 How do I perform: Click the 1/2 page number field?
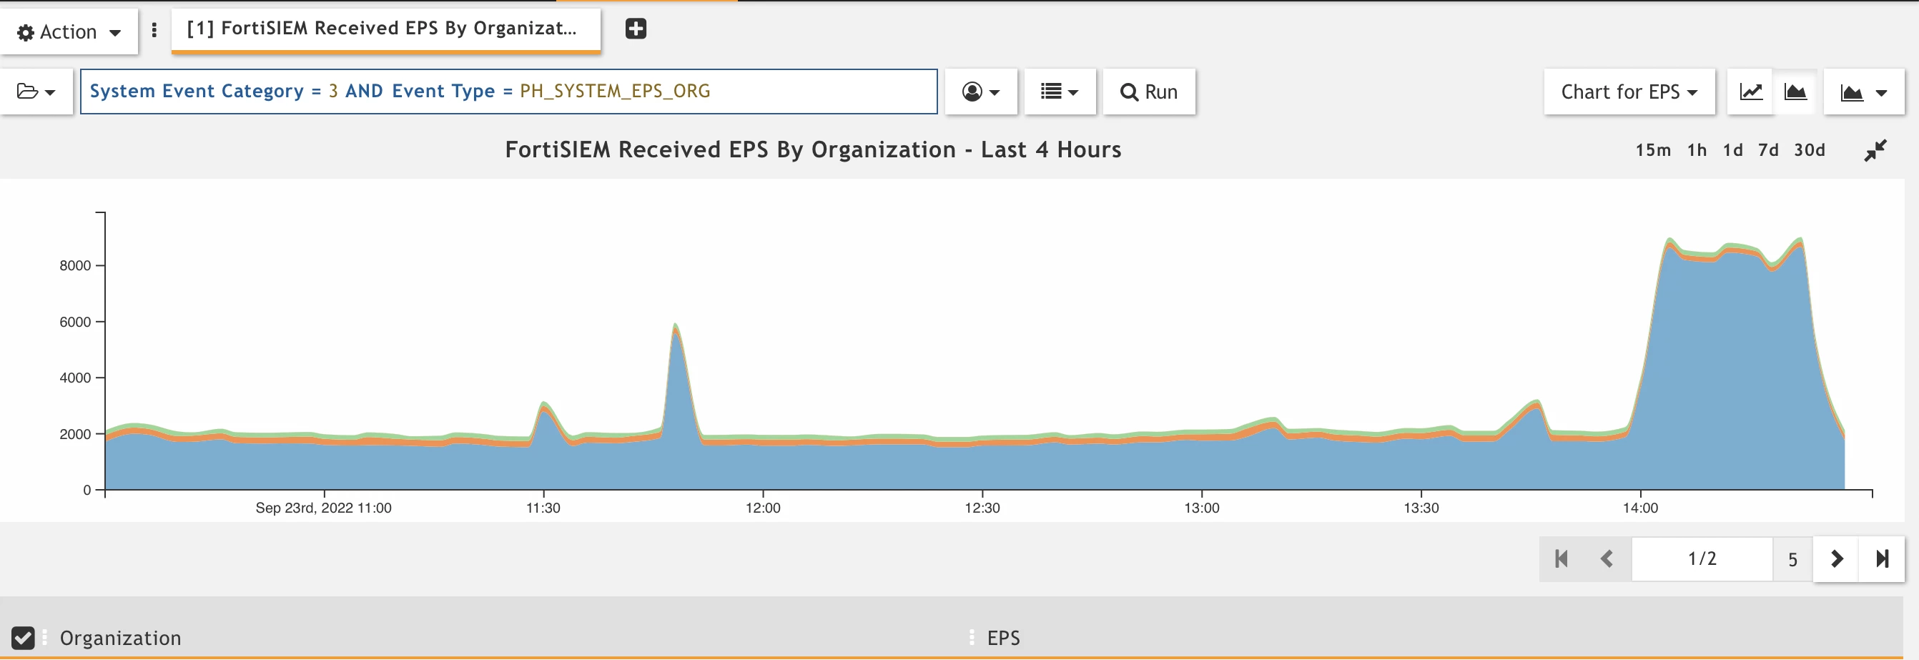pos(1702,558)
